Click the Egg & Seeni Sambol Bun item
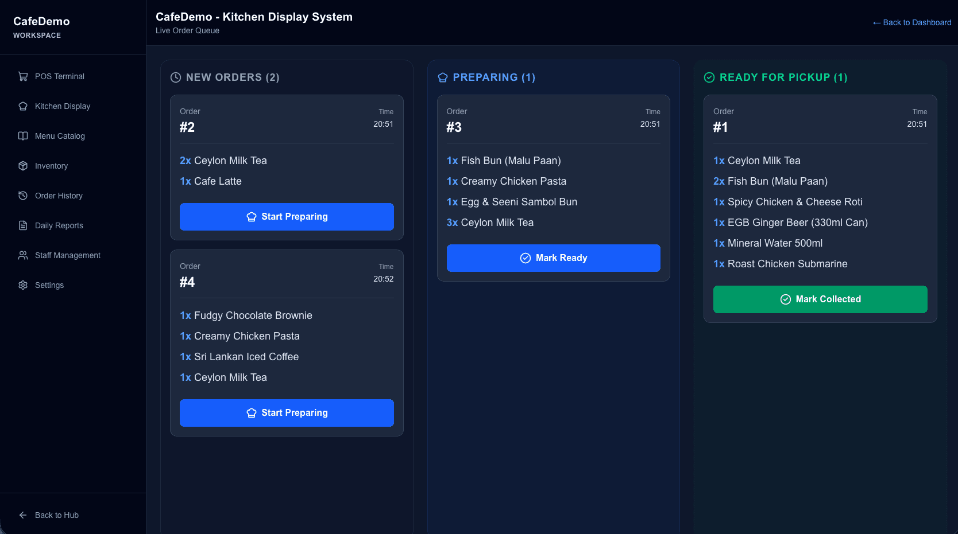This screenshot has height=534, width=958. (512, 202)
